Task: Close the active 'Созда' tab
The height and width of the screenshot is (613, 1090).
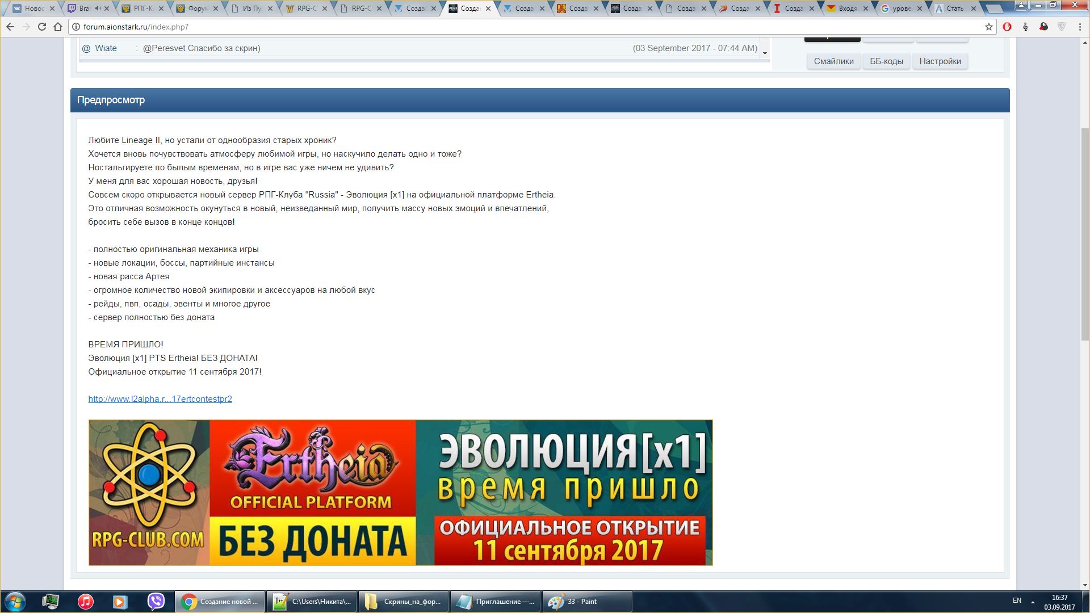Action: click(488, 9)
